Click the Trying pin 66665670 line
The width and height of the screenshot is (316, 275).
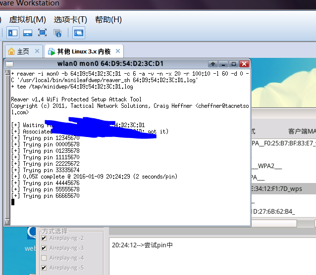(x=46, y=196)
